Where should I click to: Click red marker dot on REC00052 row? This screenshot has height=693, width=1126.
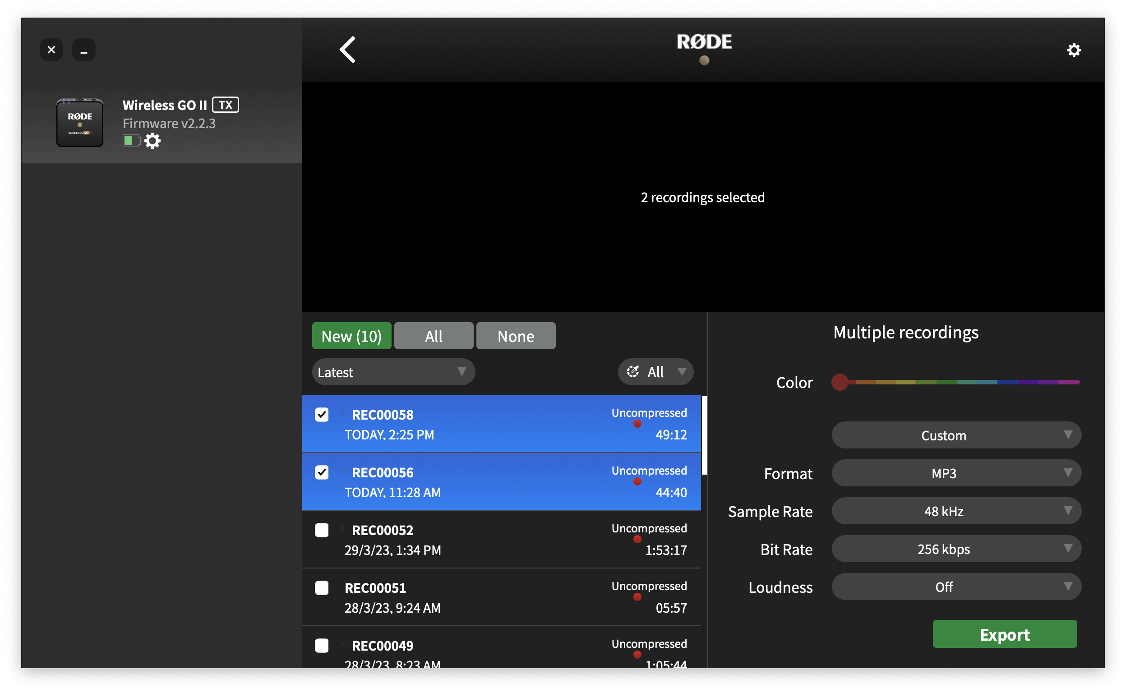pos(637,540)
